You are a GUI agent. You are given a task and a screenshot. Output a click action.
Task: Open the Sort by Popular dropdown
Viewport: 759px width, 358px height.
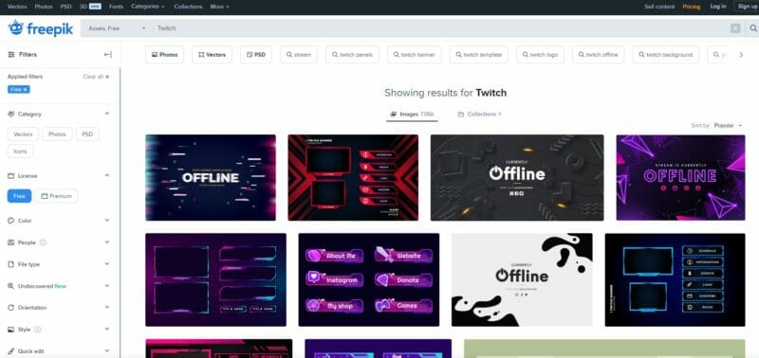click(x=728, y=126)
